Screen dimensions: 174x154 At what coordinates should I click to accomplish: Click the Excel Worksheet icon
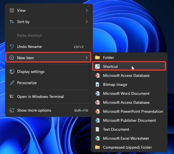pos(97,138)
